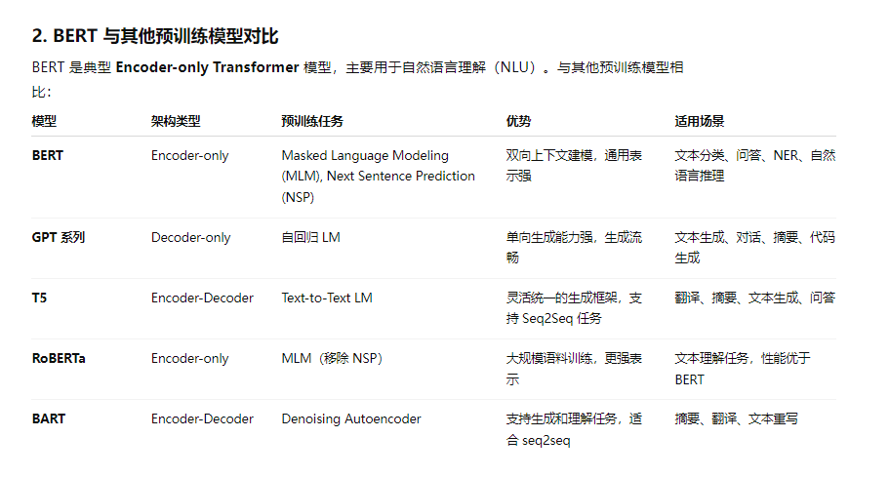Click the "模型" column header
Image resolution: width=890 pixels, height=477 pixels.
tap(44, 121)
